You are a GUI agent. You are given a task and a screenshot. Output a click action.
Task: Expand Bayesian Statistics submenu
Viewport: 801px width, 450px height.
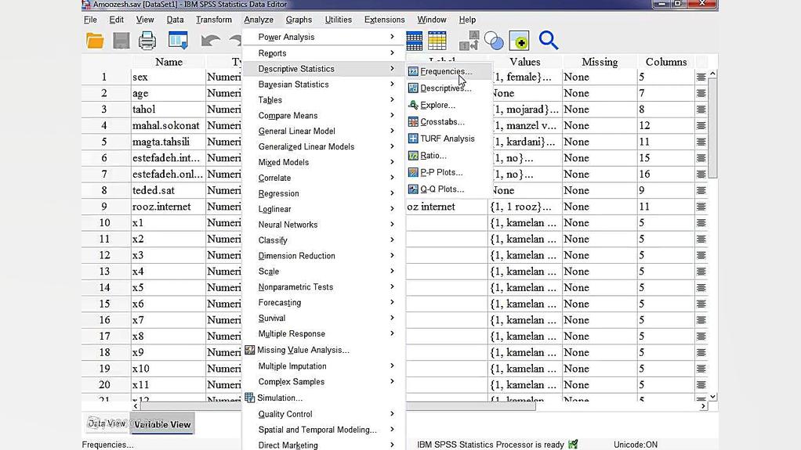point(392,85)
